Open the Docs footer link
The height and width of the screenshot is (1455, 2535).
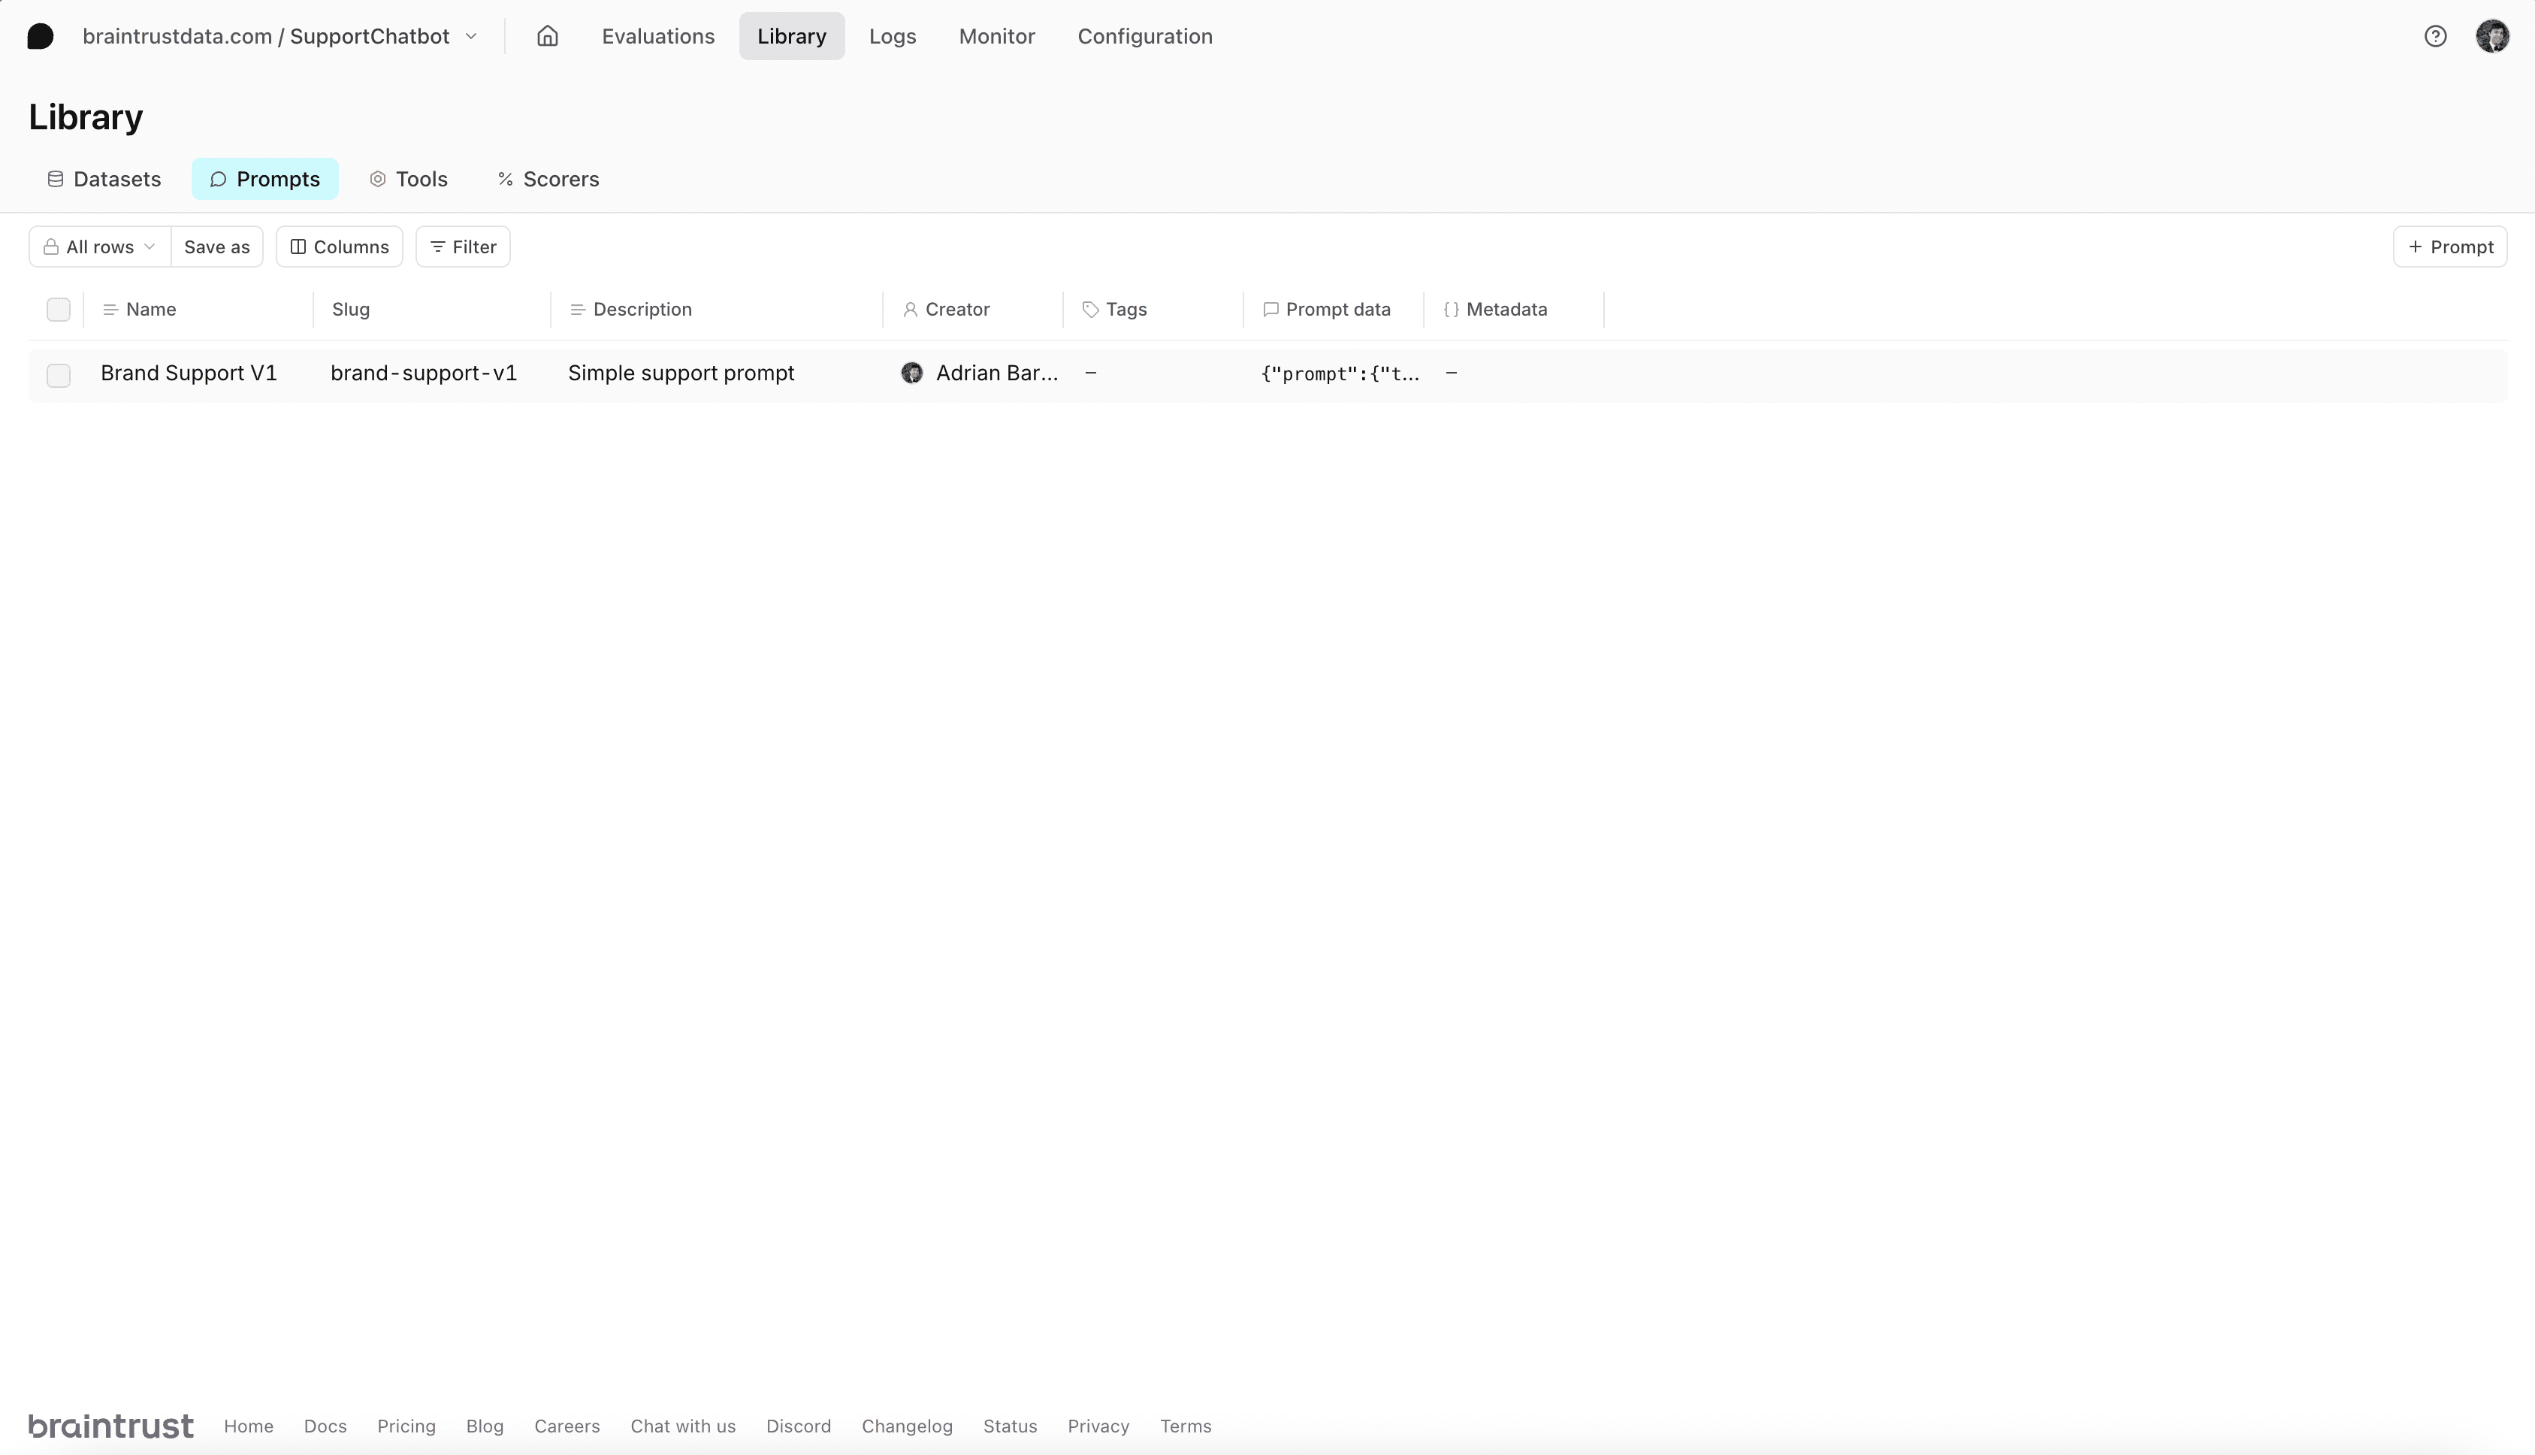[325, 1426]
